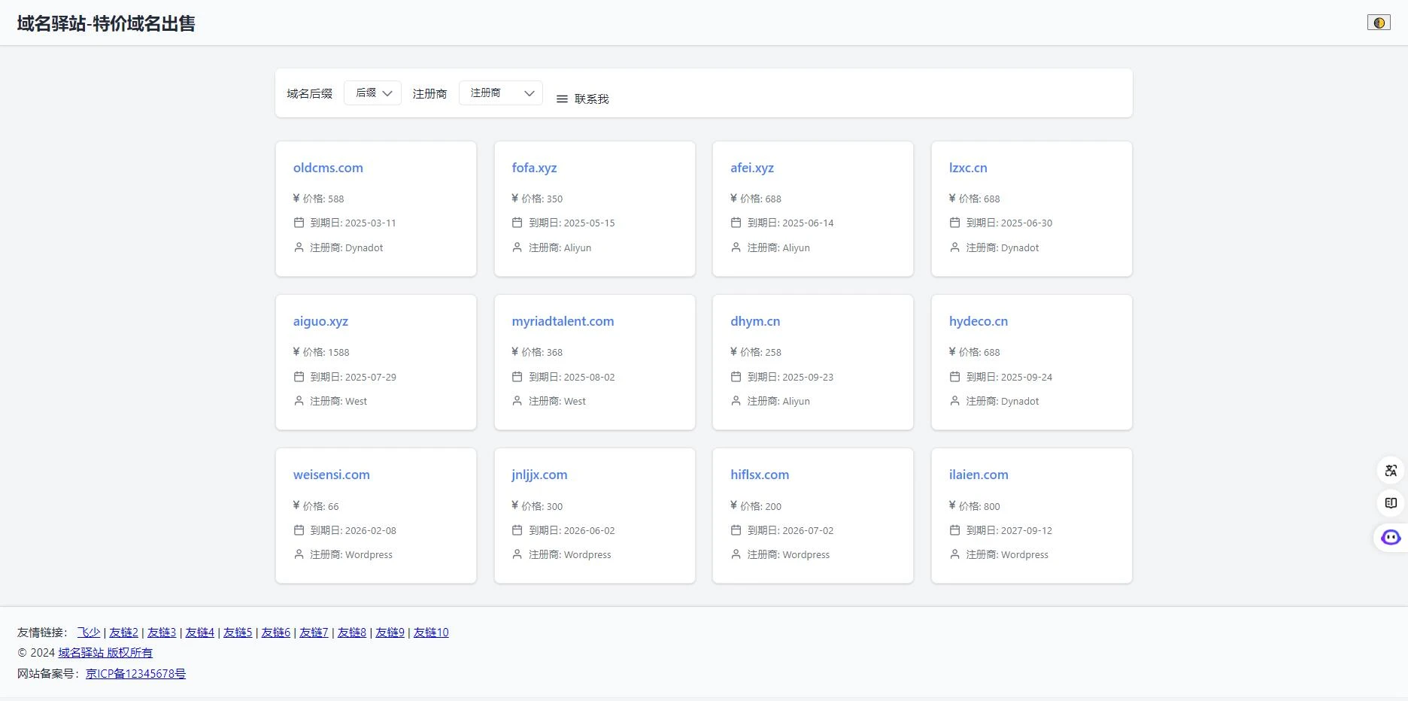Open the 友链10 footer link
This screenshot has width=1408, height=701.
(x=431, y=633)
